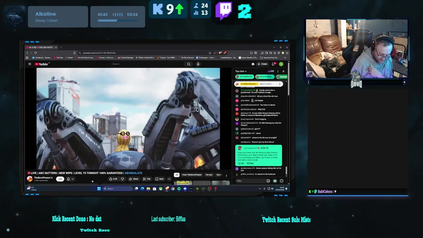
Task: Send a super chat with the dollar icon
Action: pyautogui.click(x=275, y=181)
